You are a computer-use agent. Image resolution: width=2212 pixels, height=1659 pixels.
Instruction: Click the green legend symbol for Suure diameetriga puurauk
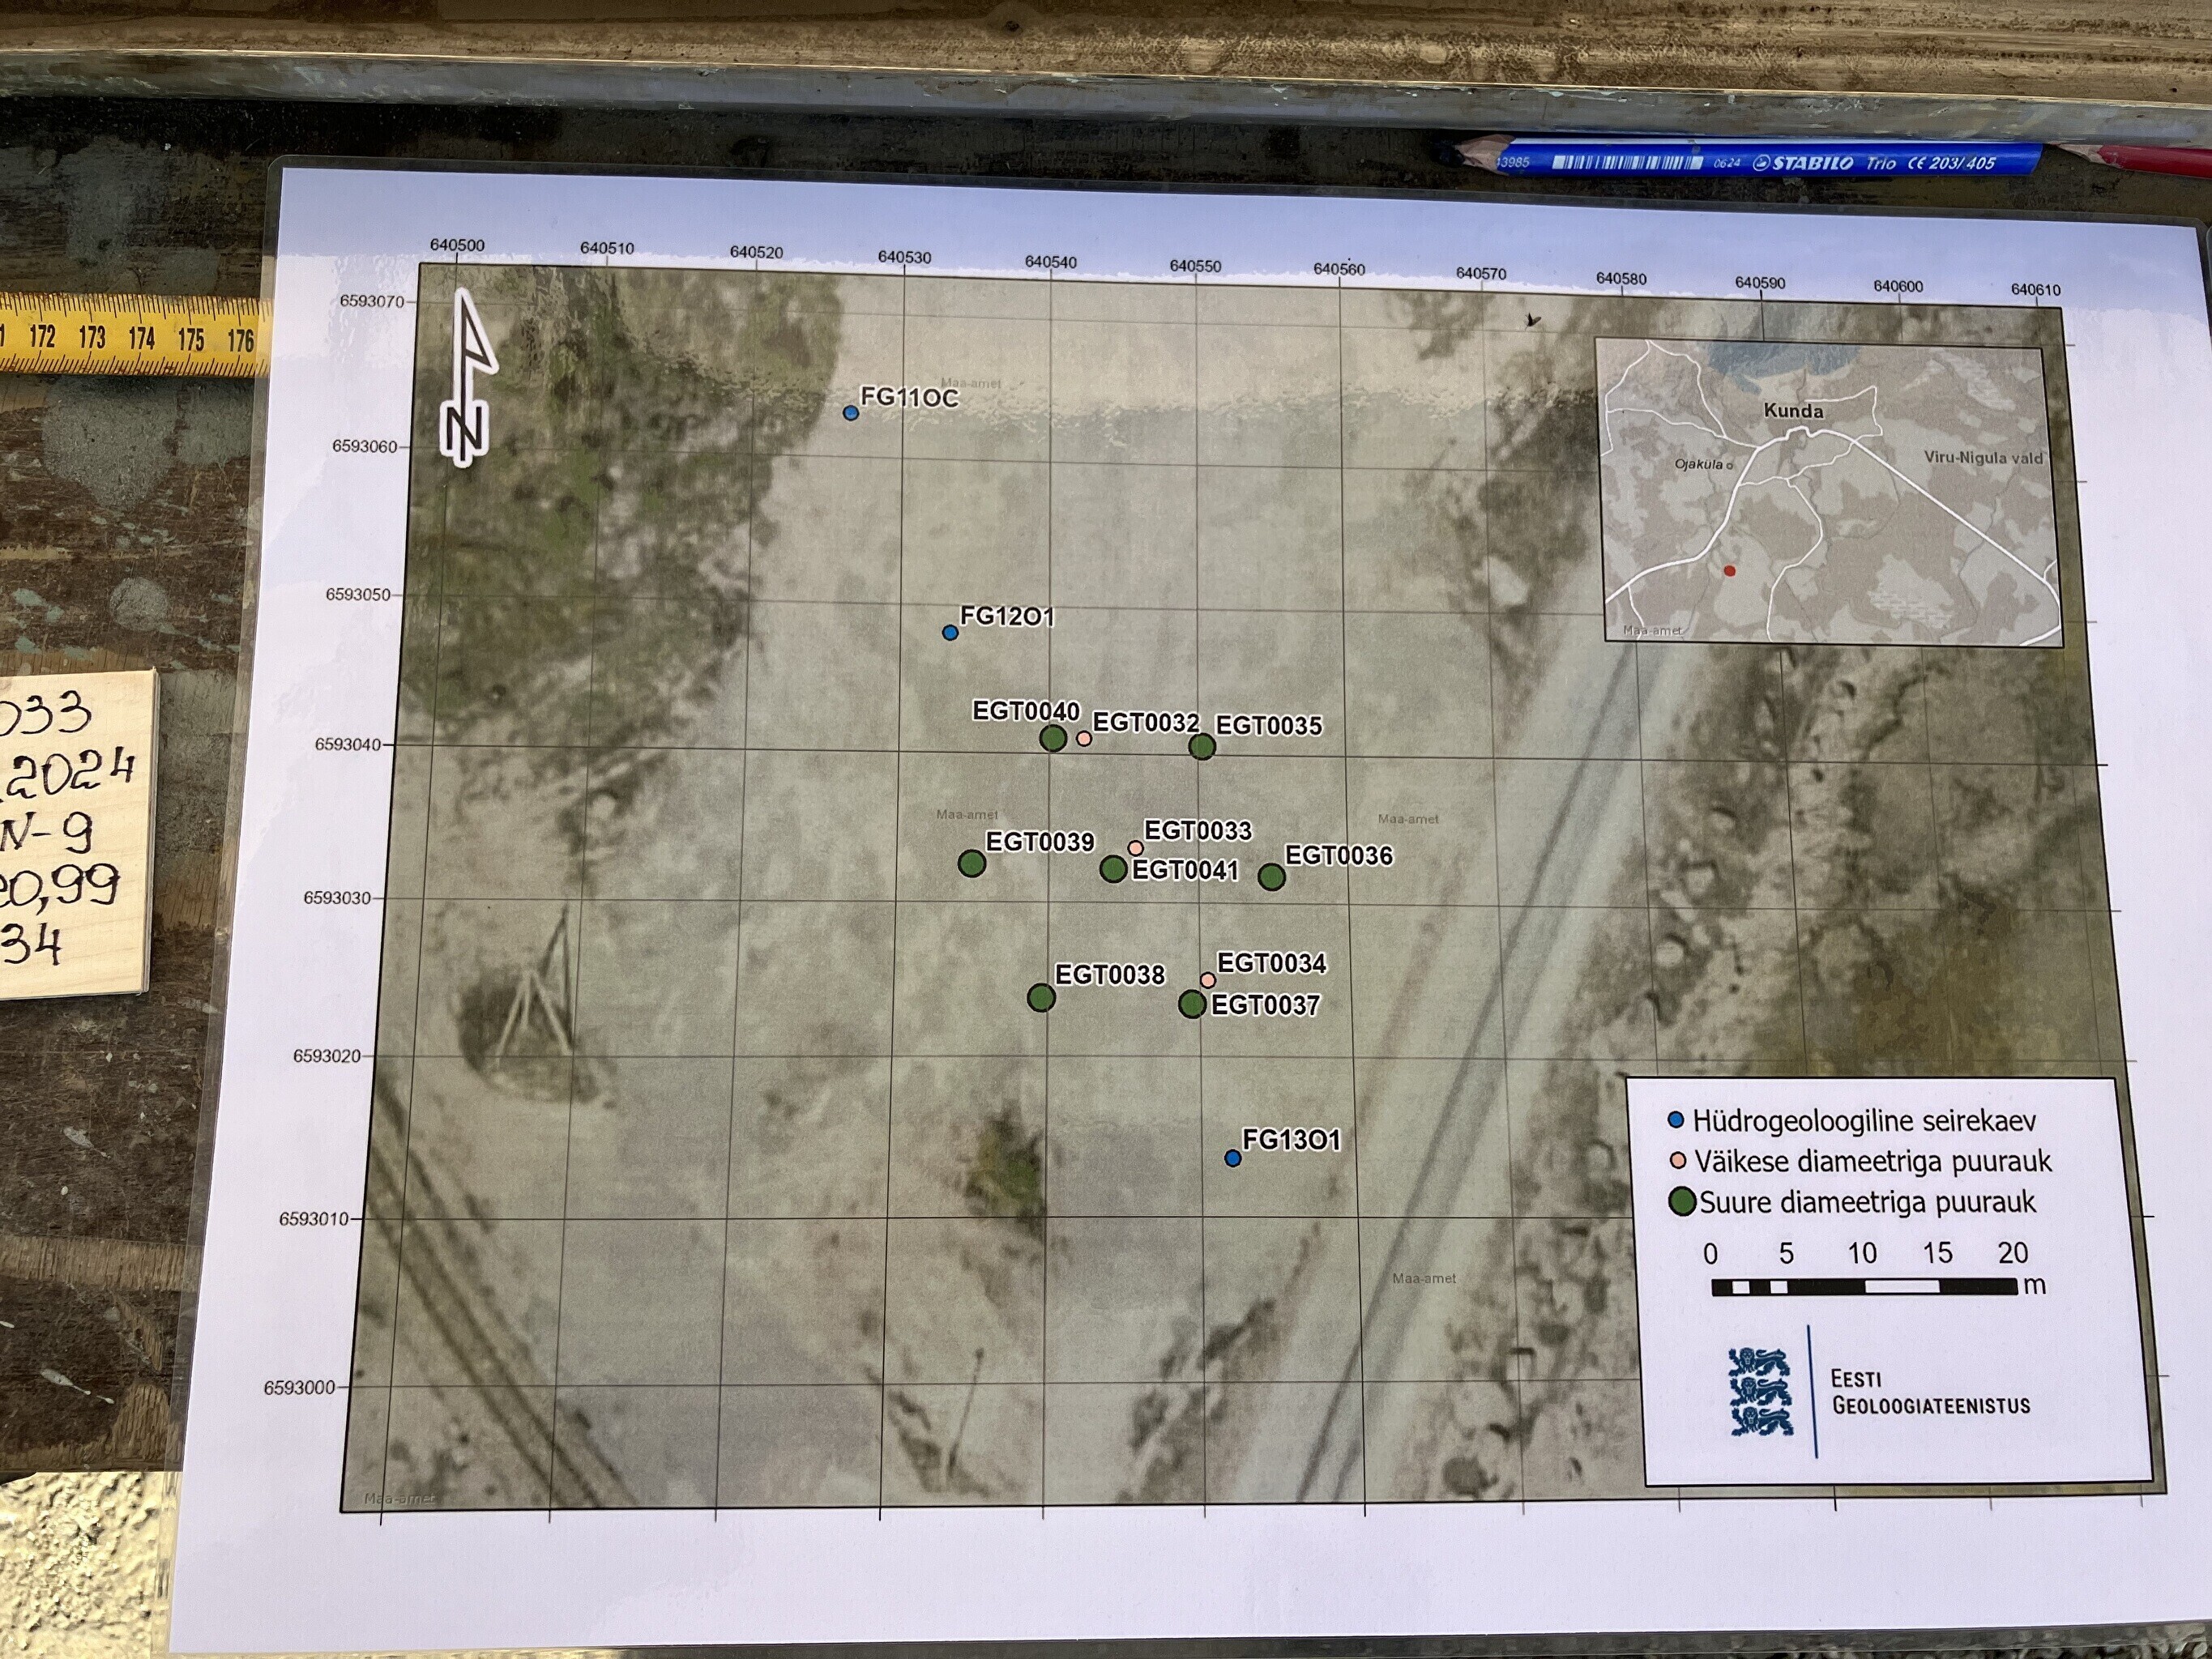point(1683,1202)
